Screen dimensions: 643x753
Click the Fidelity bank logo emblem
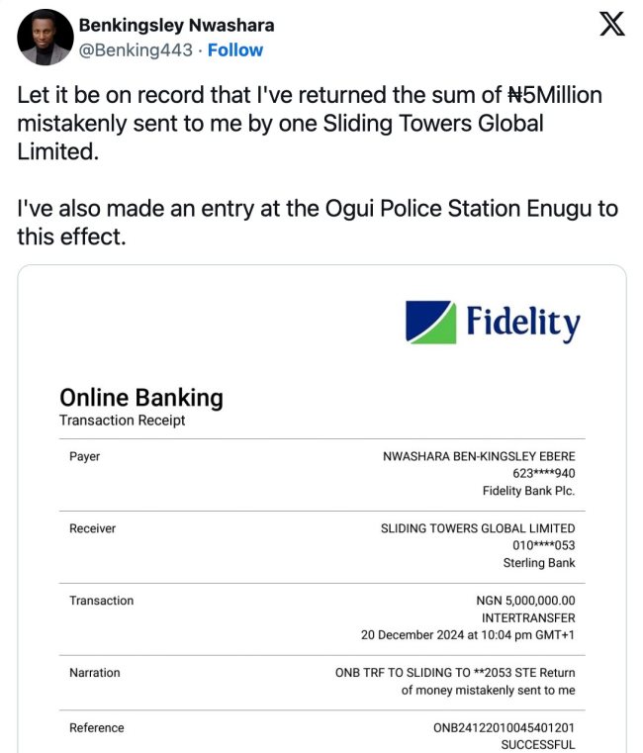point(430,323)
